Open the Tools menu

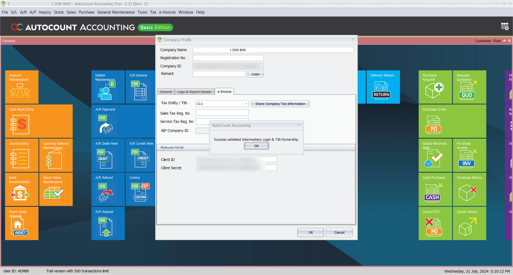(143, 12)
